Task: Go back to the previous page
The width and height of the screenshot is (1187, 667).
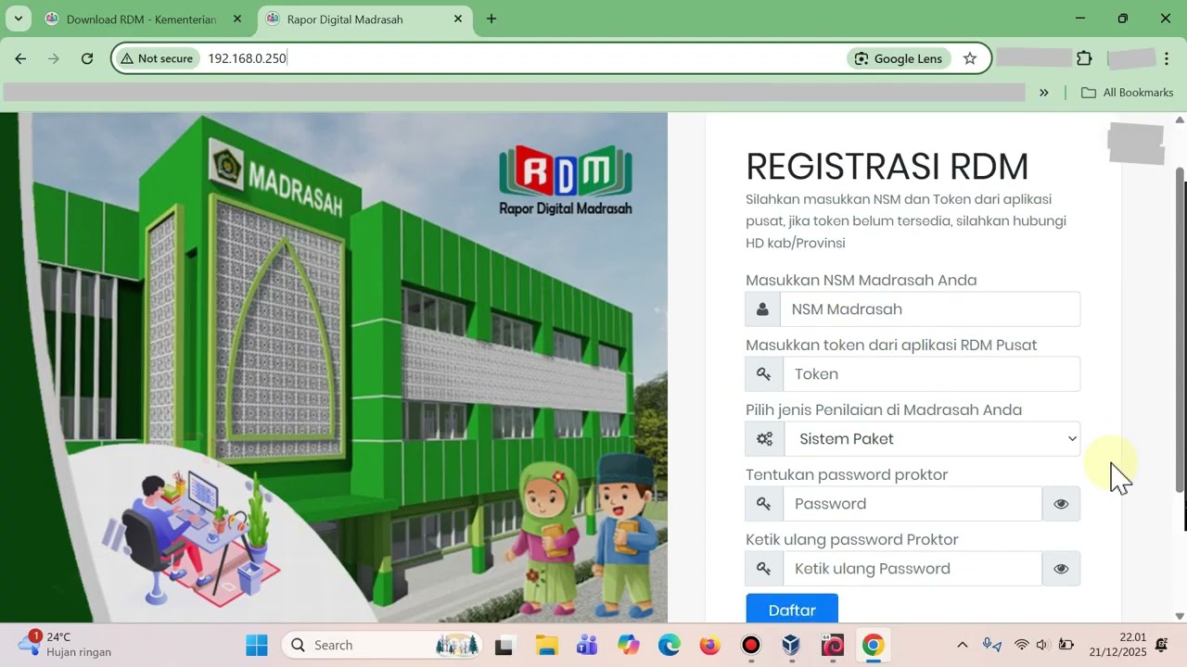Action: tap(20, 58)
